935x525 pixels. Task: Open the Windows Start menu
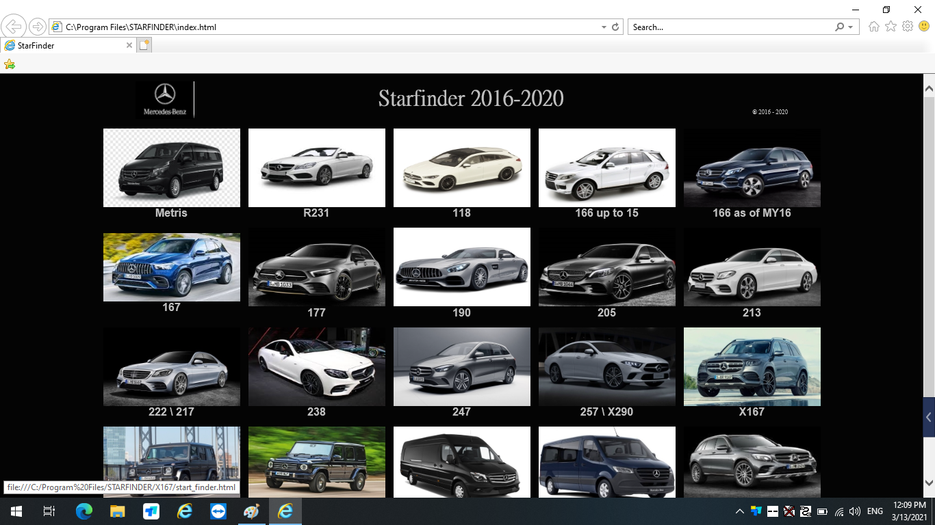pyautogui.click(x=16, y=511)
